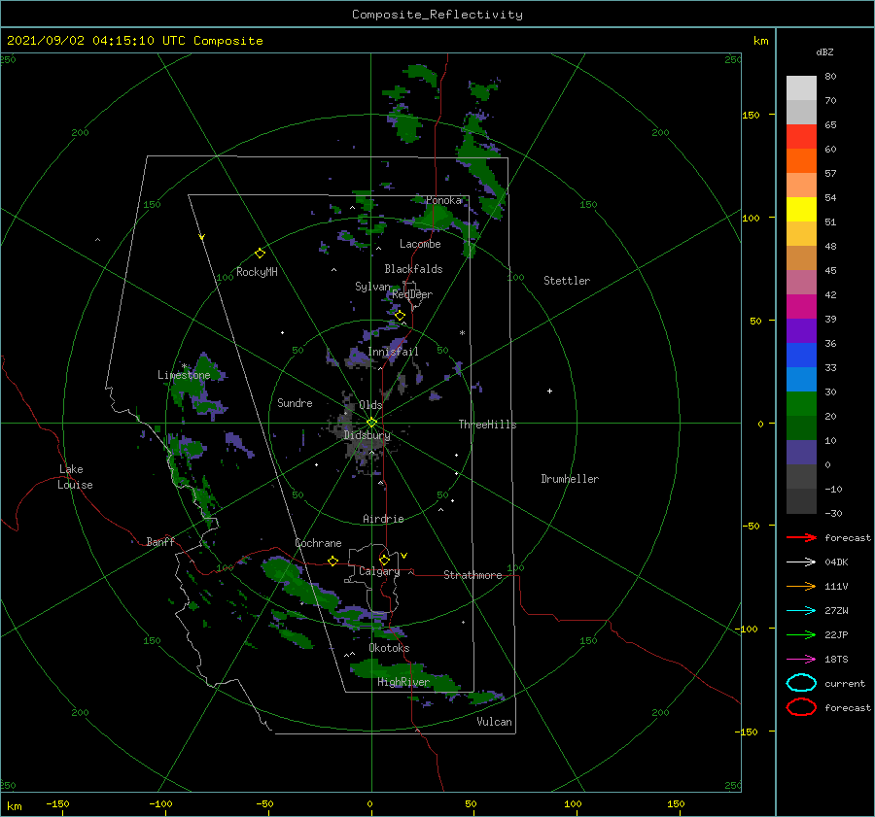Click yellow diamond marker above Calgary label
Image resolution: width=875 pixels, height=817 pixels.
click(384, 560)
